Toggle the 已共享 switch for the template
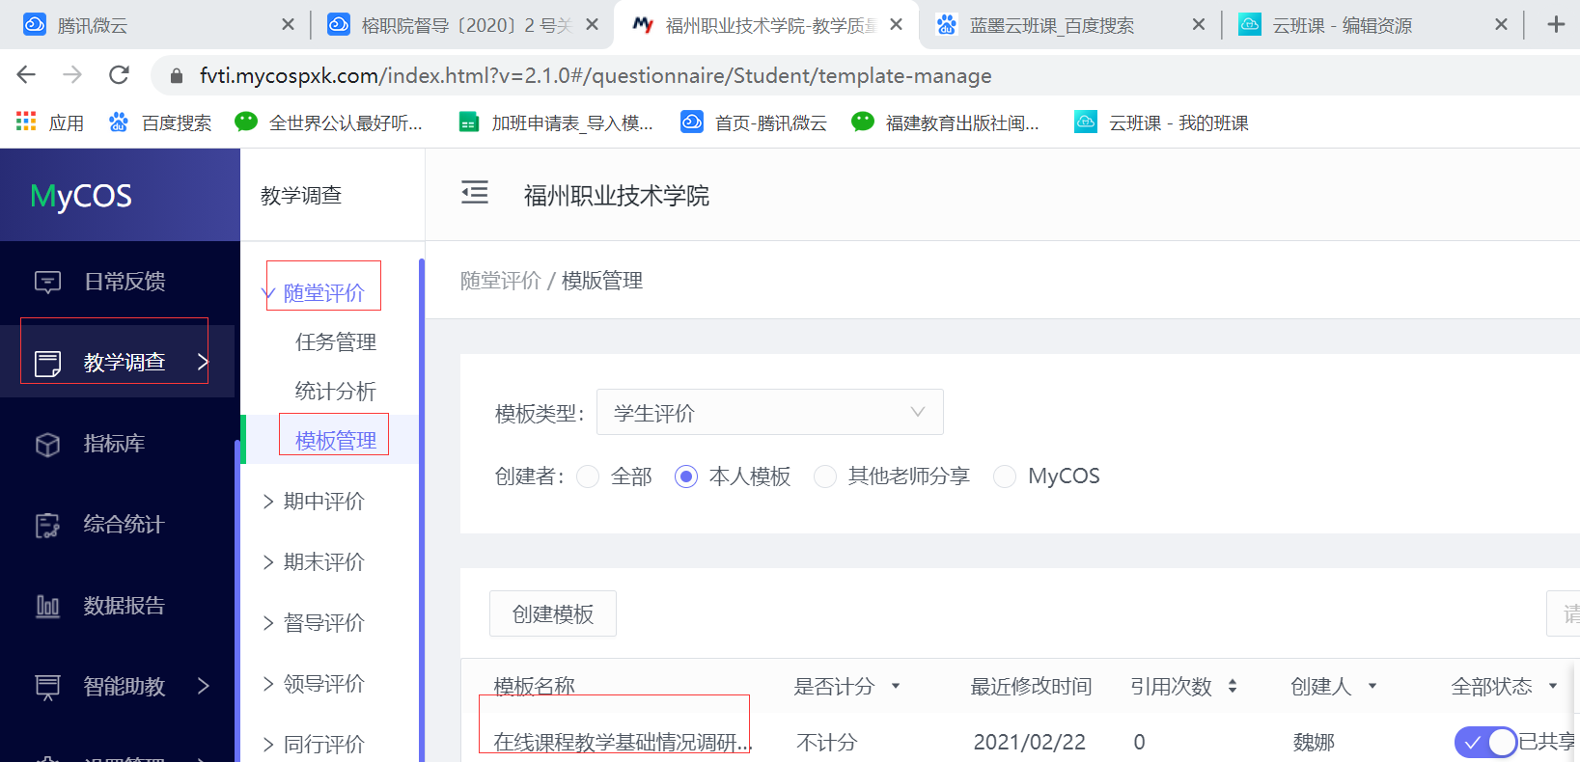This screenshot has height=762, width=1580. 1485,742
